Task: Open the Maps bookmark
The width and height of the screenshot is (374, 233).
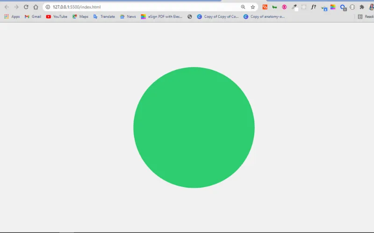Action: point(80,17)
